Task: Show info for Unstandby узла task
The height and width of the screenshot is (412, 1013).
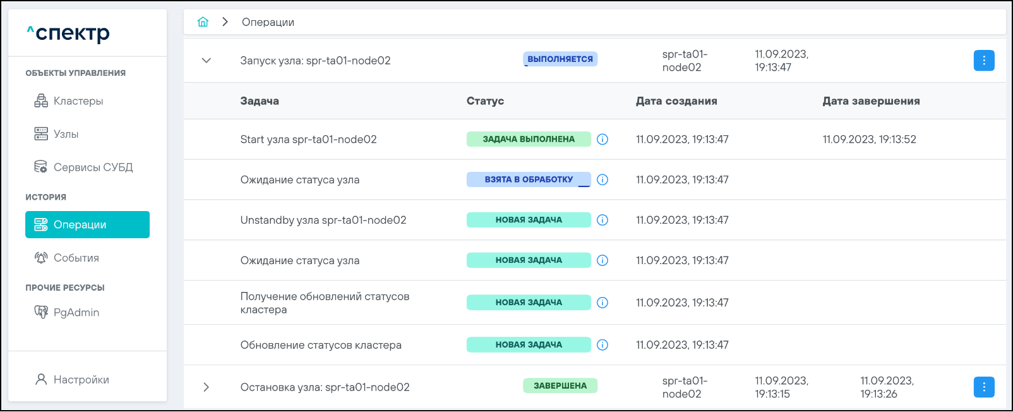Action: click(602, 220)
